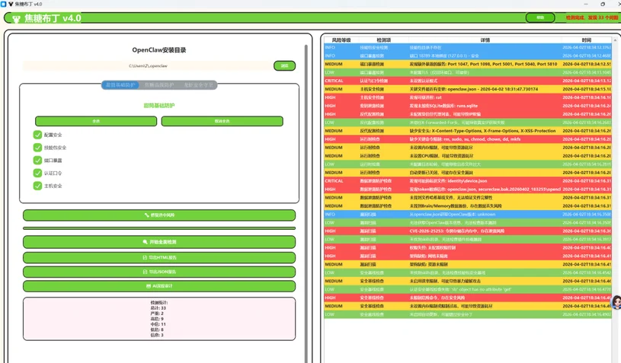
Task: Toggle the 端口暴露 checkbox
Action: [37, 160]
